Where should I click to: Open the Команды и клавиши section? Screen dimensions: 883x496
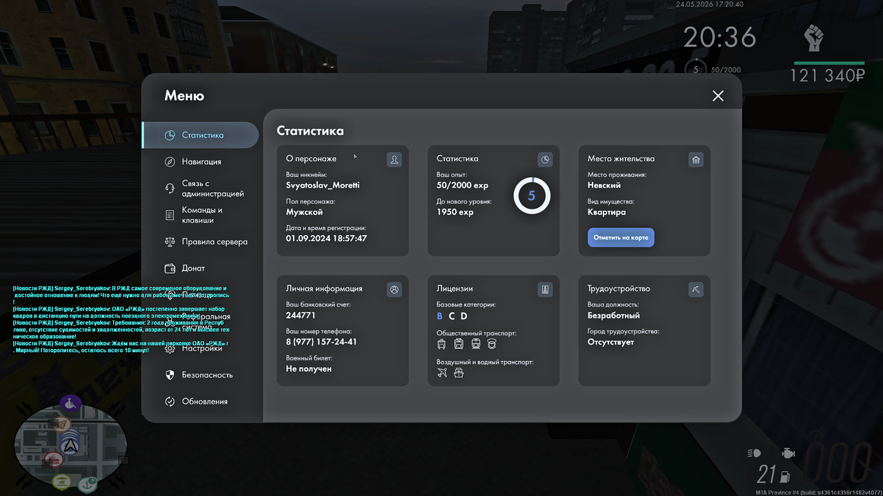pos(200,215)
